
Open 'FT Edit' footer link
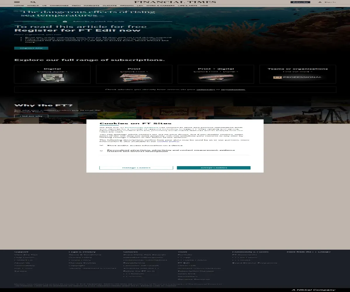184,263
